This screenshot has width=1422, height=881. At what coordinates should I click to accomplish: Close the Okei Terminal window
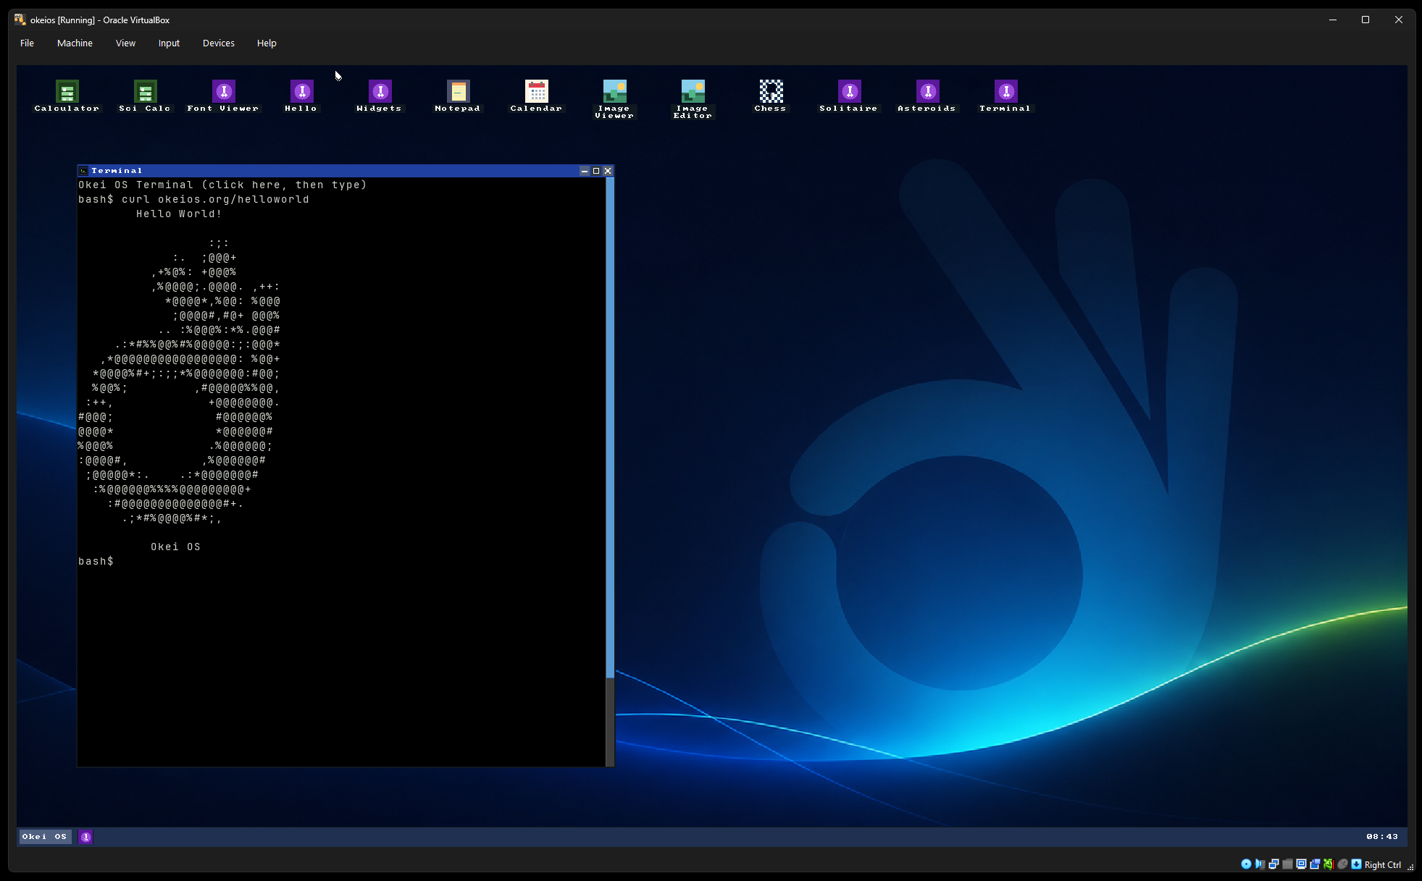[x=608, y=171]
